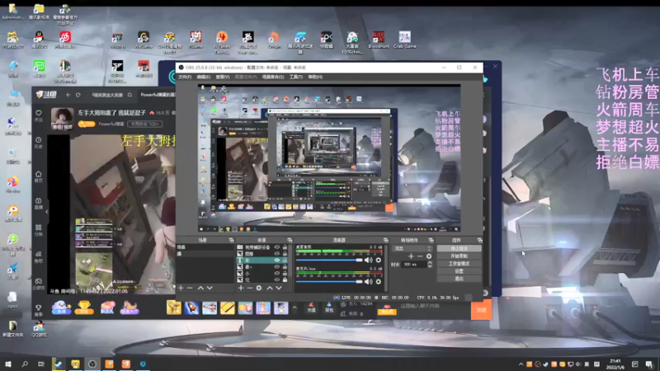Image resolution: width=660 pixels, height=371 pixels.
Task: Click desktop audio volume slider
Action: (329, 261)
